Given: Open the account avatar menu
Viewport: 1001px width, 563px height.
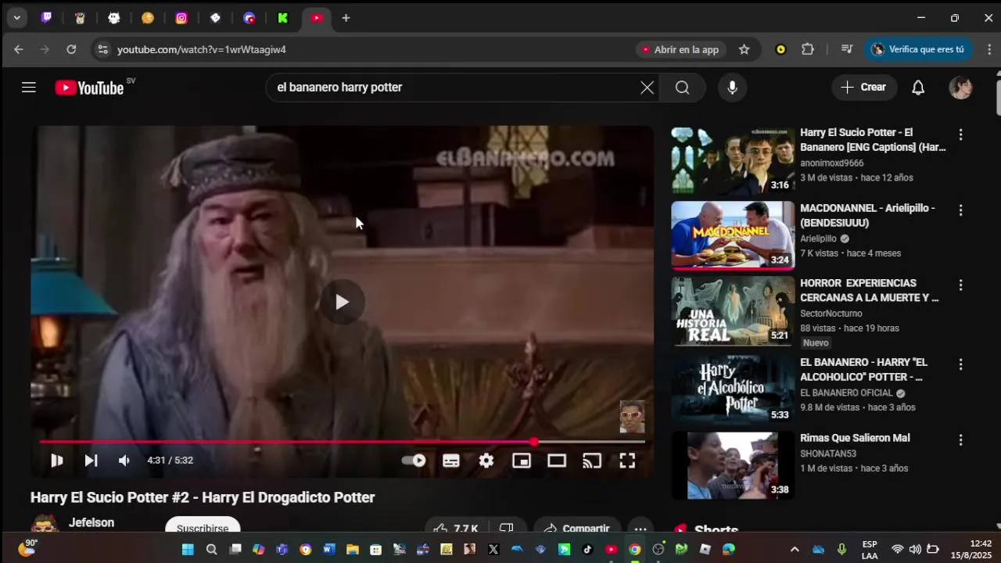Looking at the screenshot, I should point(960,88).
